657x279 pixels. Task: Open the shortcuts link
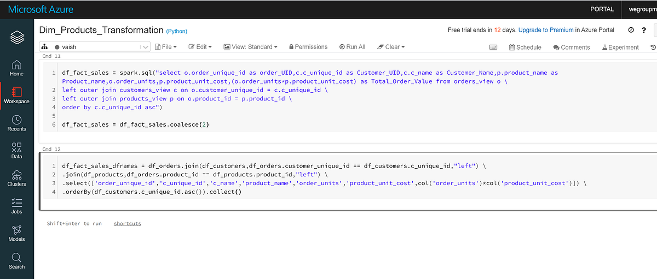(x=128, y=223)
